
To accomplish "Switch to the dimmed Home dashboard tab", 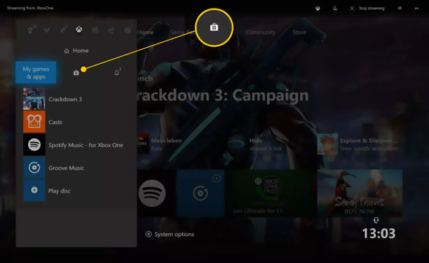I will [x=145, y=32].
